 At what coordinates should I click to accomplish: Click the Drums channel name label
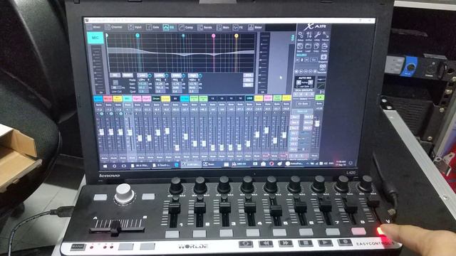(x=157, y=99)
